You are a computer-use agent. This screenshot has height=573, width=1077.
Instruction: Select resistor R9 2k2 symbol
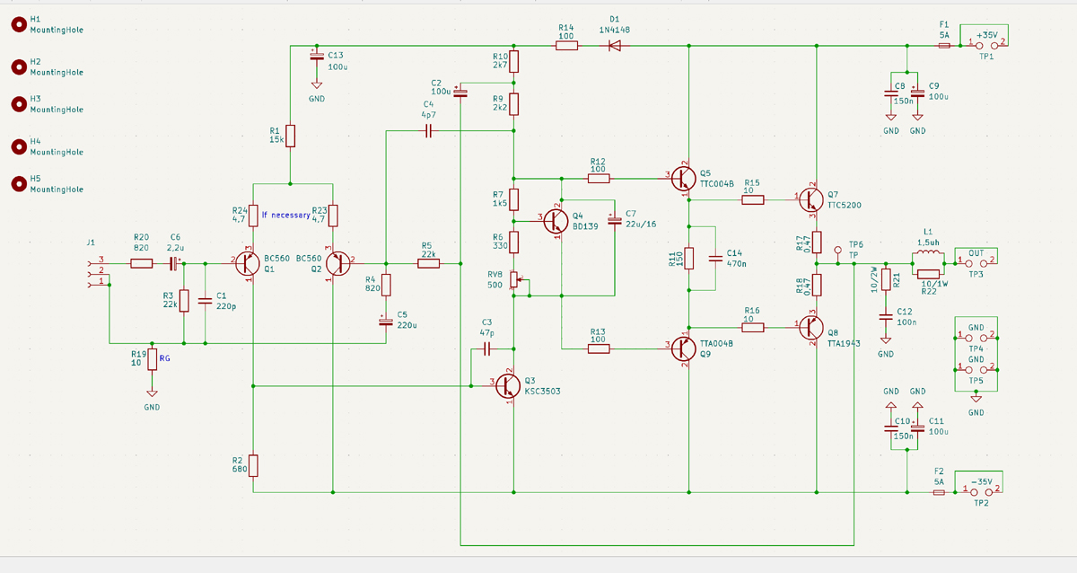513,104
